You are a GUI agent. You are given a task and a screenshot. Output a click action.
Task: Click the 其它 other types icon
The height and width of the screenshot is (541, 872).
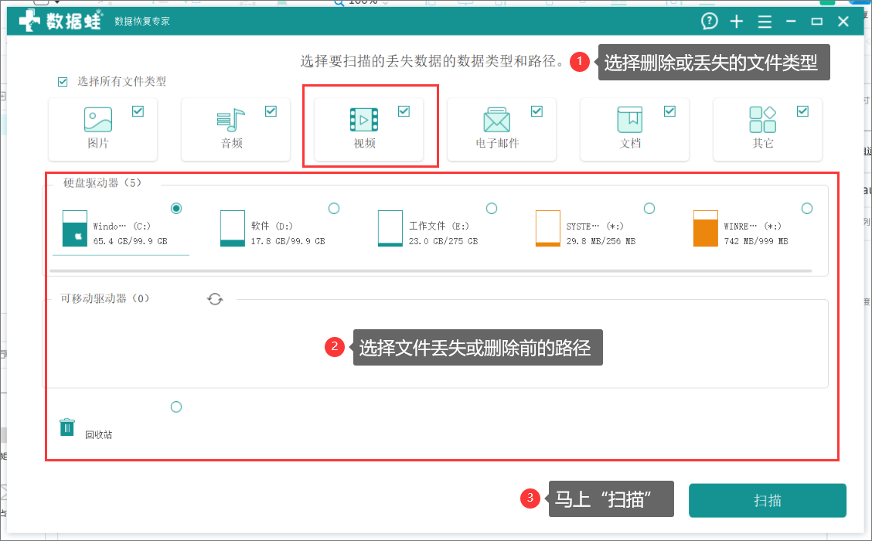click(762, 120)
